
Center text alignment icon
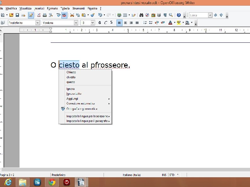click(x=126, y=23)
